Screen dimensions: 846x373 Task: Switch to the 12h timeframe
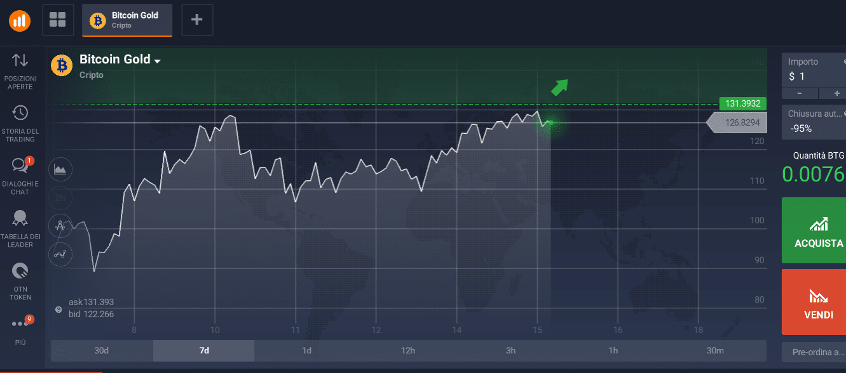(408, 351)
